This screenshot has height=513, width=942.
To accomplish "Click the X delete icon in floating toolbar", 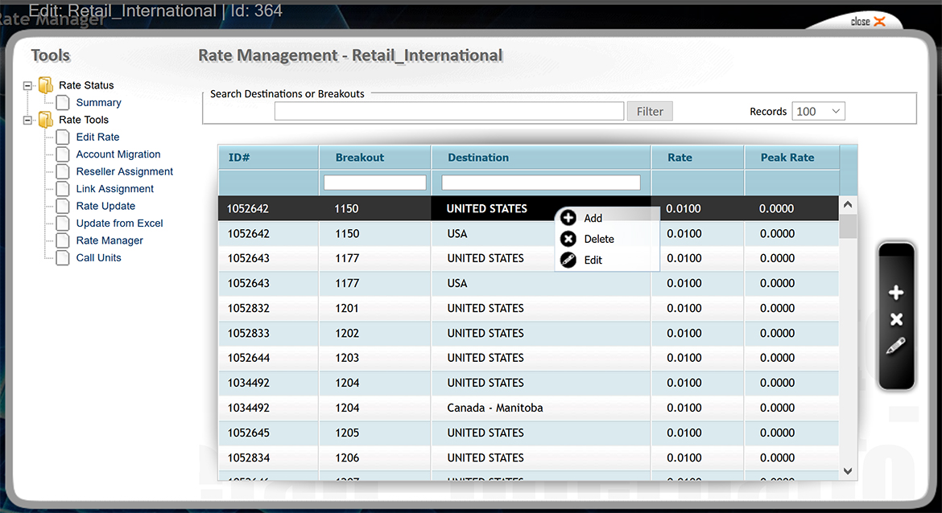I will click(896, 320).
